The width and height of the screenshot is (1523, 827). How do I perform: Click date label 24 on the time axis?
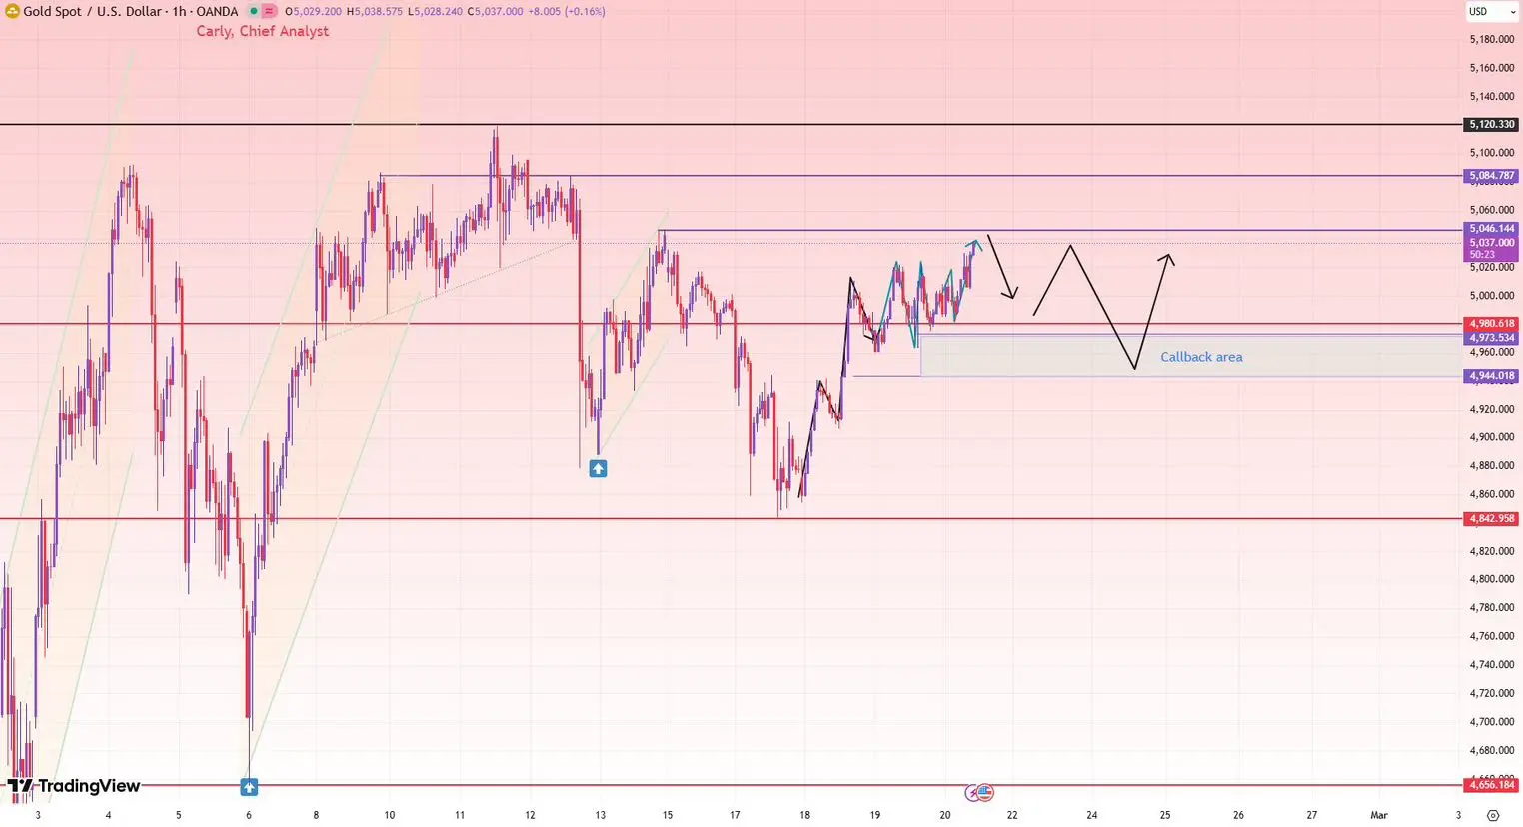1092,815
